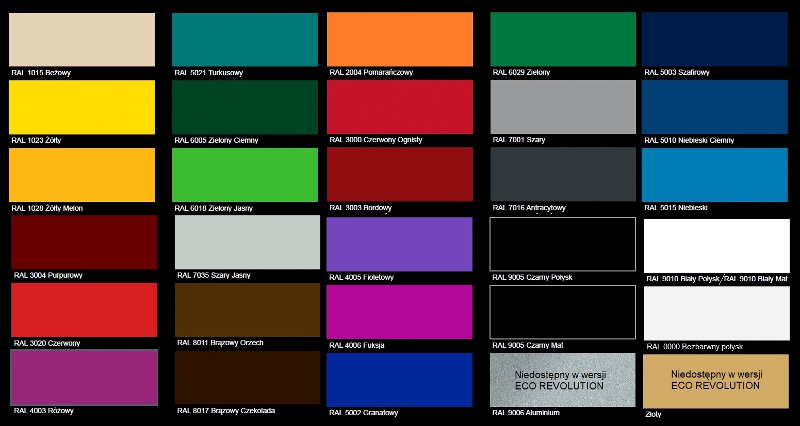Select the 'RAL 9005 Czarny Mat' text
Image resolution: width=800 pixels, height=426 pixels.
point(528,345)
